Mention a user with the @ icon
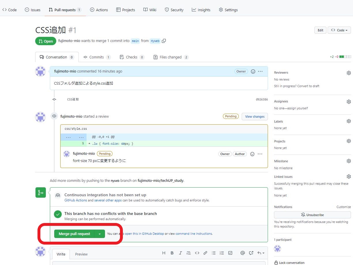 243,253
